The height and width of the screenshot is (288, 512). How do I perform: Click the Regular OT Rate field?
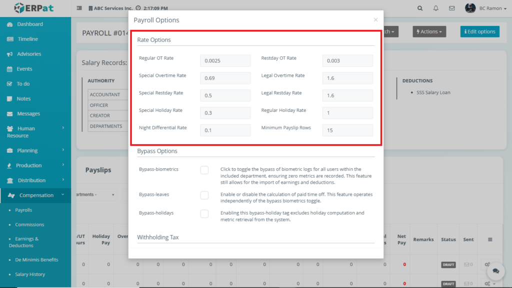point(225,60)
